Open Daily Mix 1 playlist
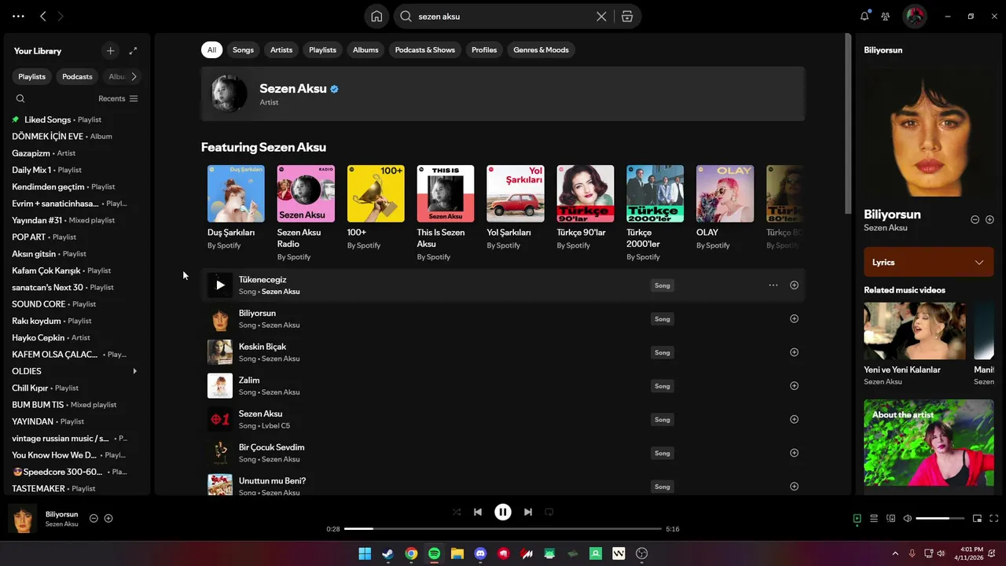The image size is (1006, 566). coord(77,170)
